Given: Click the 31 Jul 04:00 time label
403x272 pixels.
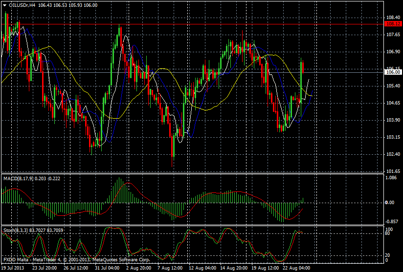Looking at the screenshot, I should (x=107, y=268).
